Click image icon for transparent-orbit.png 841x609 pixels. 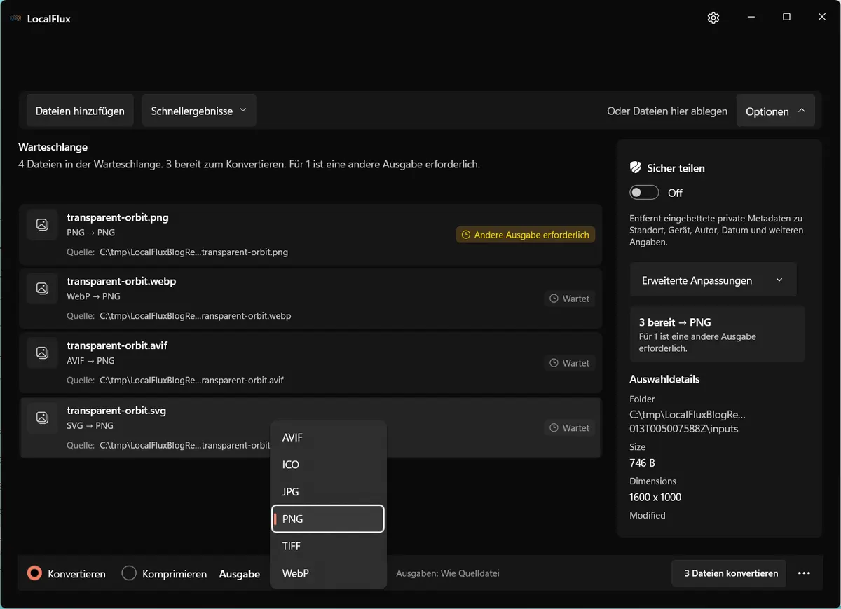point(42,224)
